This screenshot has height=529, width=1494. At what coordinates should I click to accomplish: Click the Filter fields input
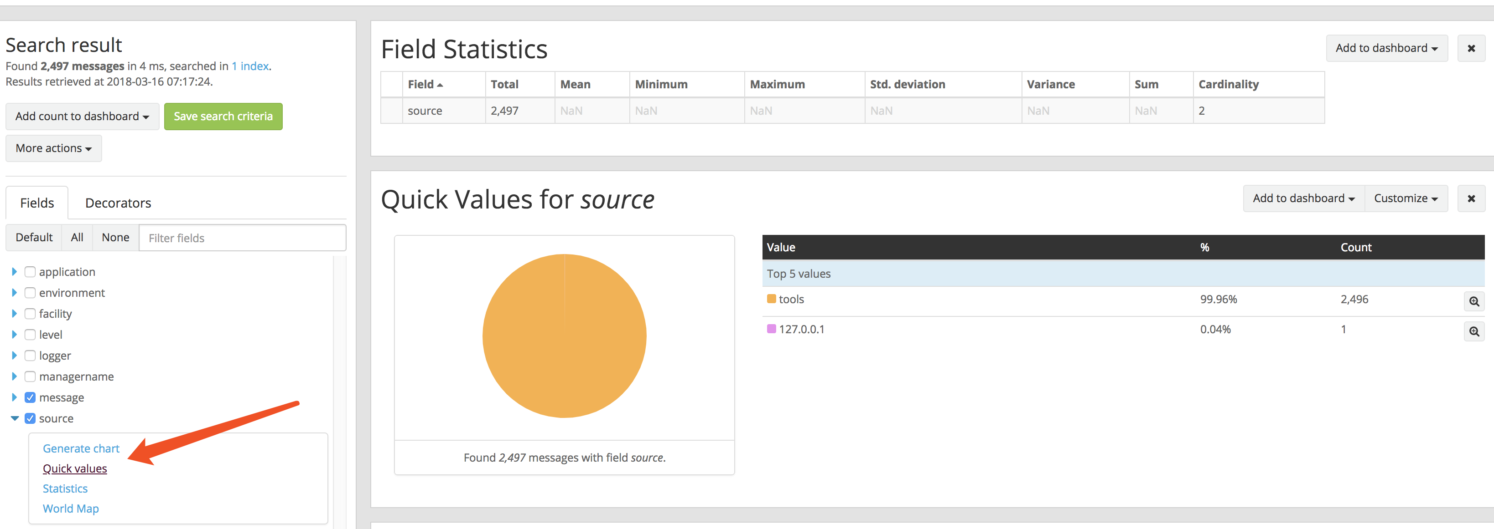[243, 238]
